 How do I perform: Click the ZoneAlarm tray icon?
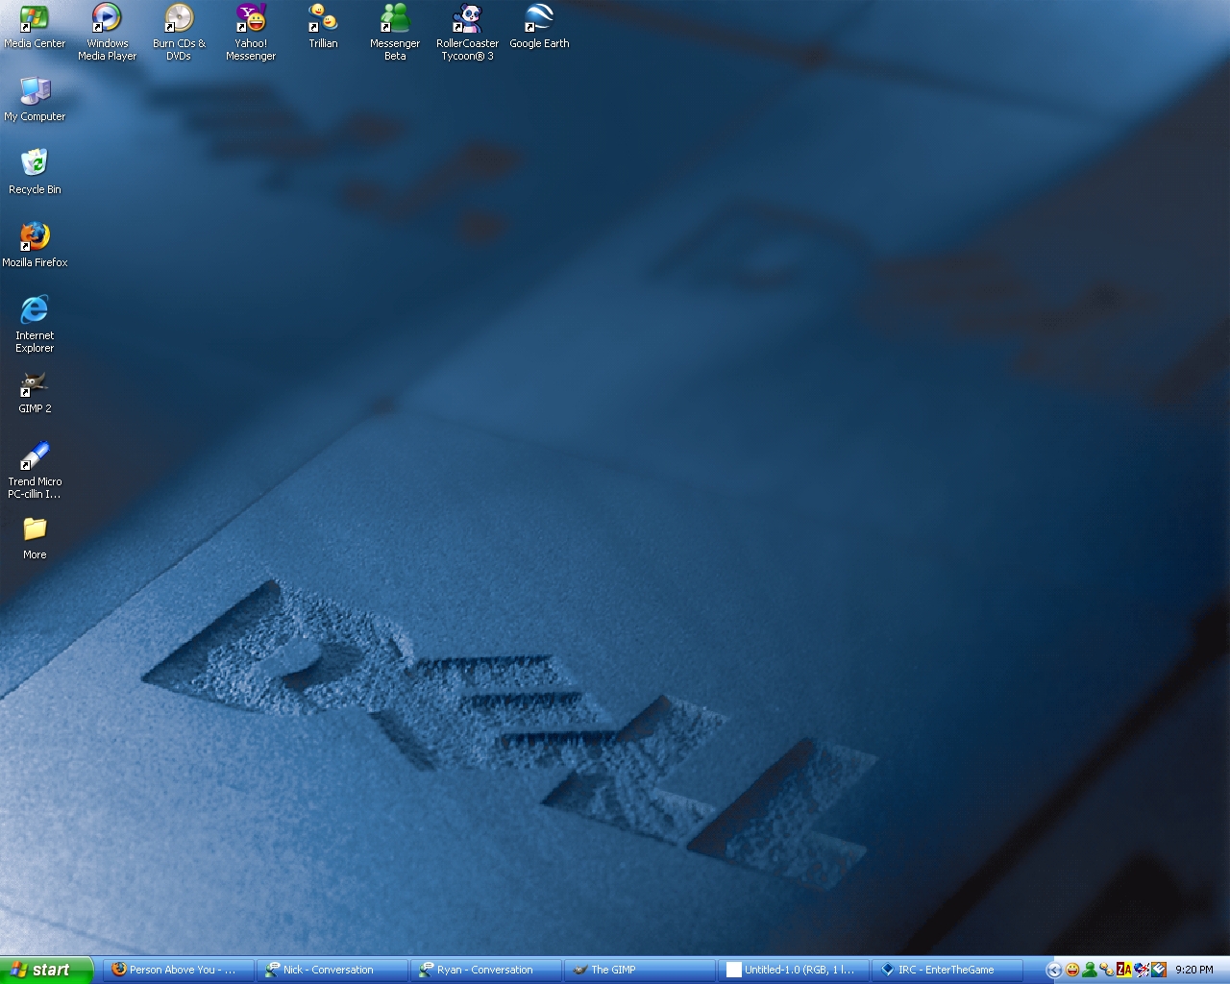1123,970
